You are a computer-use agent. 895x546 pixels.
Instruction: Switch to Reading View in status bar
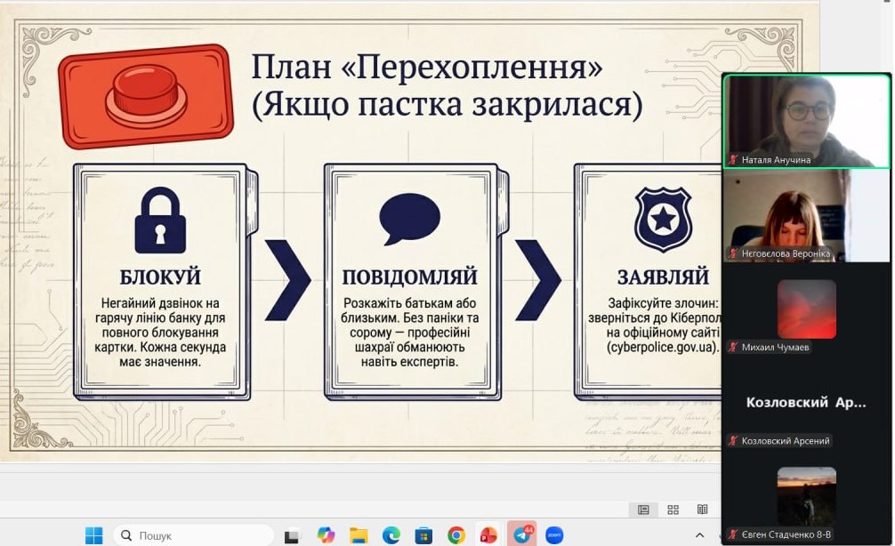(x=702, y=510)
